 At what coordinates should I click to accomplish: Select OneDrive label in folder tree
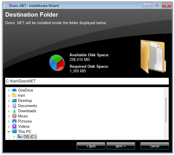[x=26, y=90]
